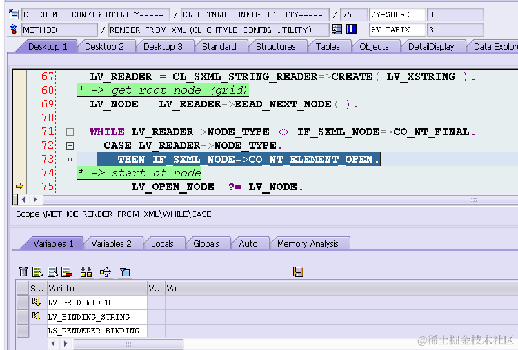The height and width of the screenshot is (350, 518).
Task: Click the SY-TABIX value field showing 3
Action: click(x=455, y=30)
